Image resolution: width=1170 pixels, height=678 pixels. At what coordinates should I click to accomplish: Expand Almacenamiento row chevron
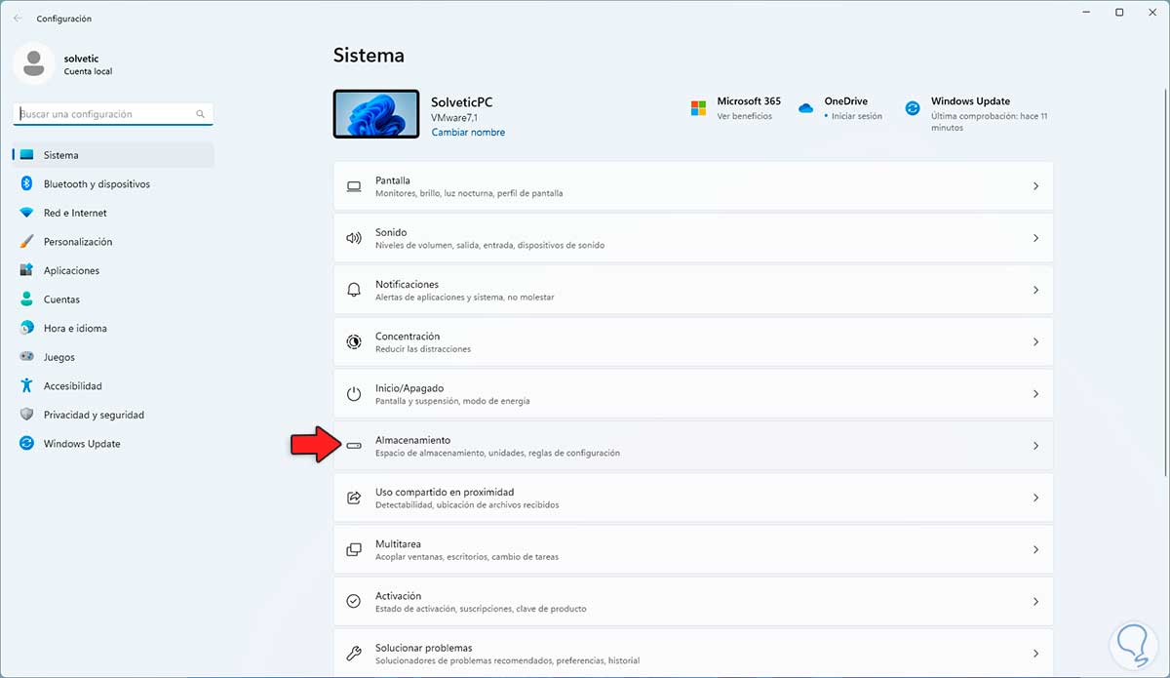click(1035, 446)
